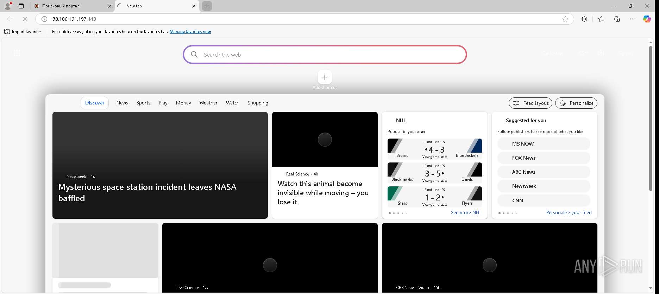Click the See more NHL link
The image size is (659, 294).
pos(466,213)
